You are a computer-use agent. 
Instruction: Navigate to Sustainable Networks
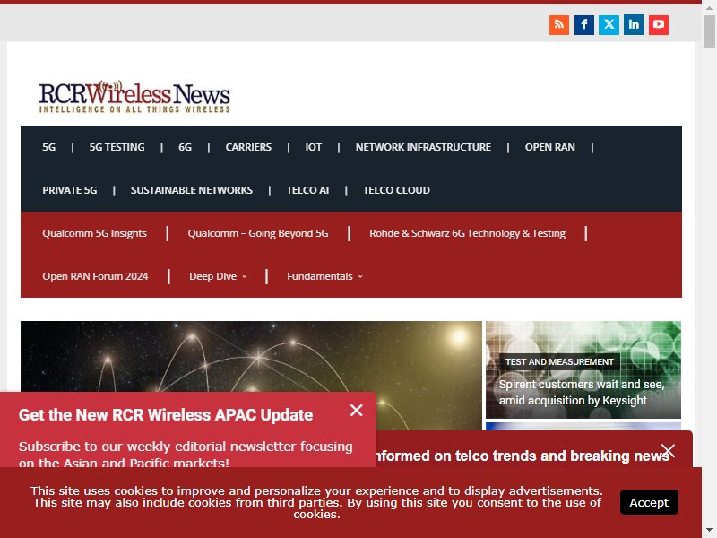[192, 190]
